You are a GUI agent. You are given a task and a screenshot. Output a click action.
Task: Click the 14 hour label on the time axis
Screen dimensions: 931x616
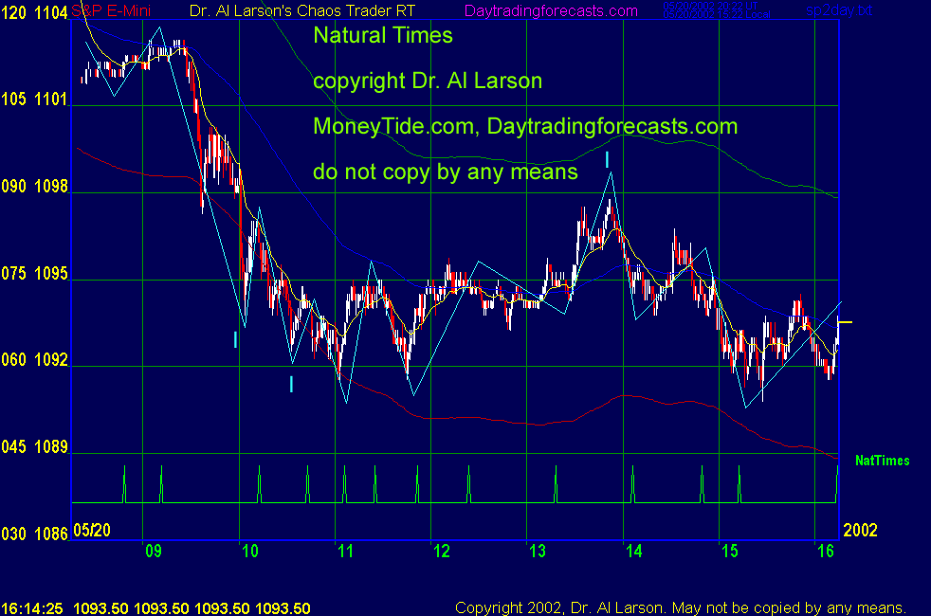632,552
